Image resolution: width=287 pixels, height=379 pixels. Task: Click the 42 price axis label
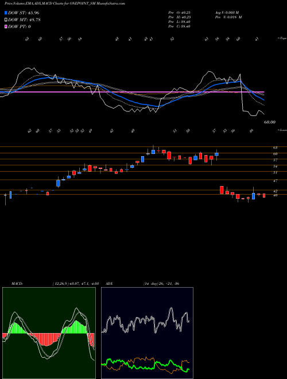pyautogui.click(x=276, y=191)
